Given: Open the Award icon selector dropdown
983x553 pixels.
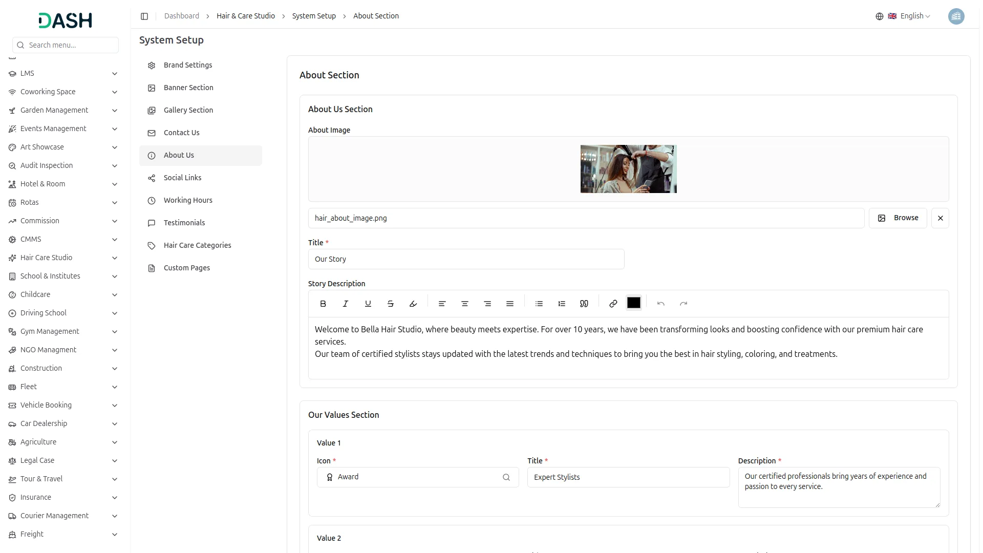Looking at the screenshot, I should click(418, 477).
